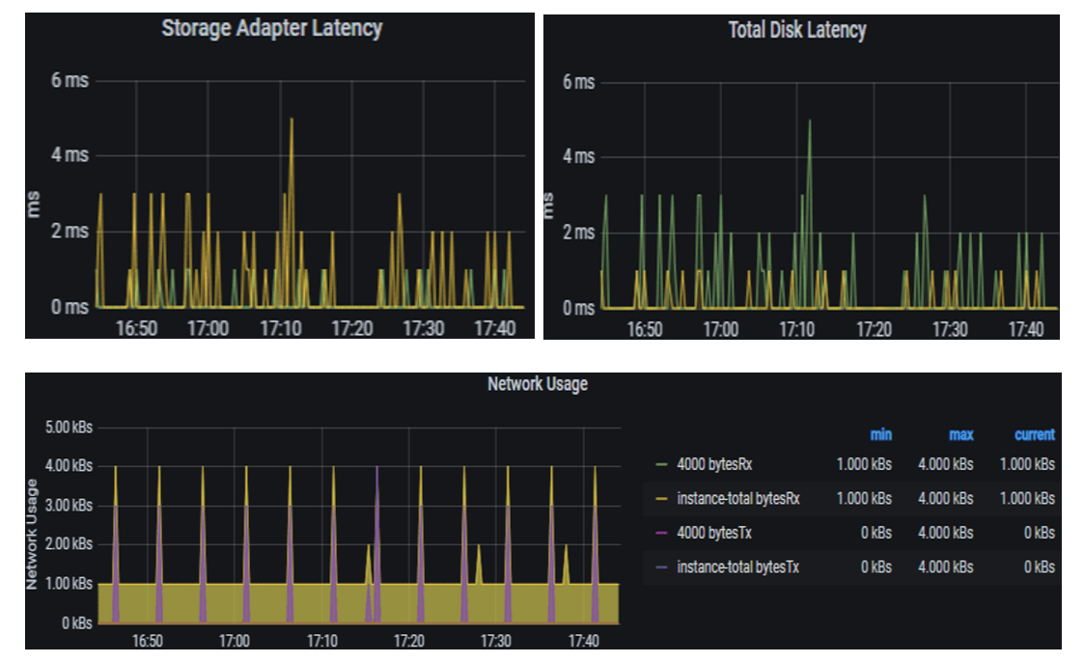Select the max value of instance-total bytesRx
The width and height of the screenshot is (1083, 663).
946,499
